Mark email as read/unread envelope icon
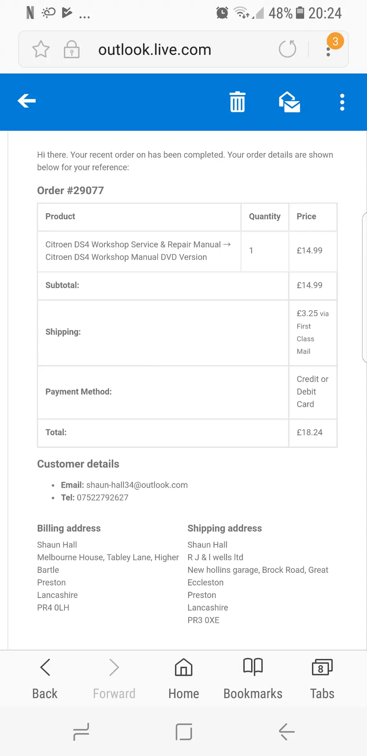The width and height of the screenshot is (367, 756). click(x=290, y=102)
